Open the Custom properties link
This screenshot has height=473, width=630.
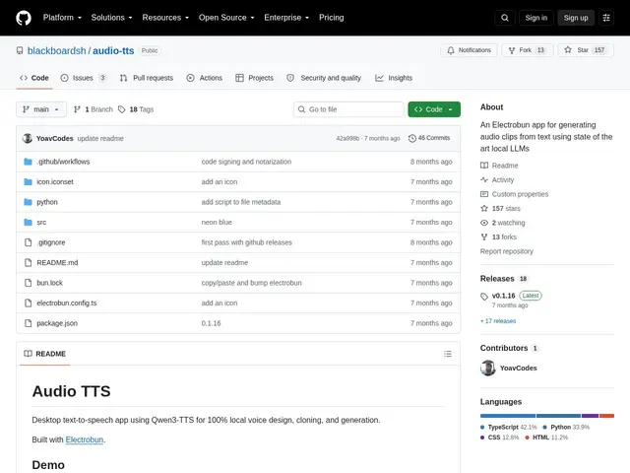point(514,194)
